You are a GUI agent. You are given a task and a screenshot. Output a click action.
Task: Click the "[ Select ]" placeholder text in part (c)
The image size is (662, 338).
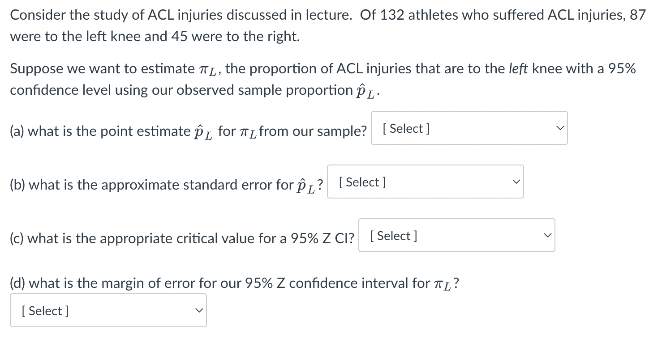click(393, 236)
